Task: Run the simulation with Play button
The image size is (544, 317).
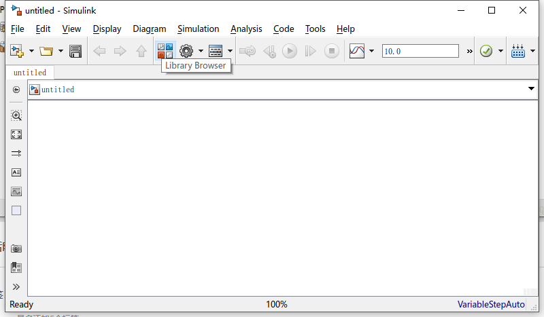Action: 290,52
